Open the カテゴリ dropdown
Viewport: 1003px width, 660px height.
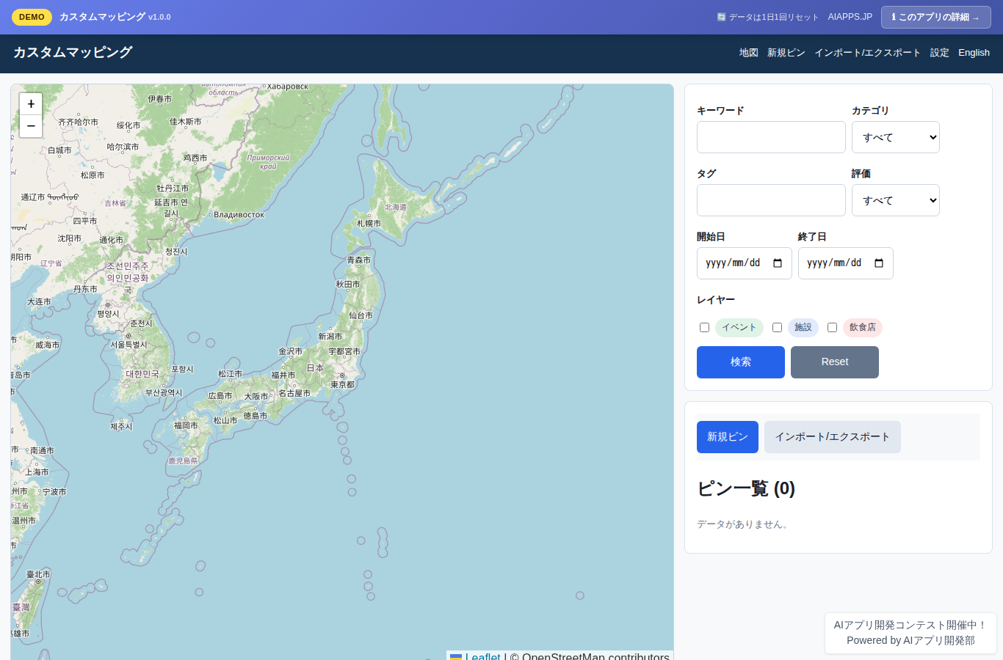click(896, 137)
